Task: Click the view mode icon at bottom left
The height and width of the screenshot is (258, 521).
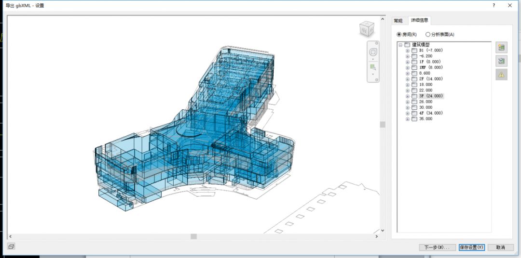Action: (12, 246)
